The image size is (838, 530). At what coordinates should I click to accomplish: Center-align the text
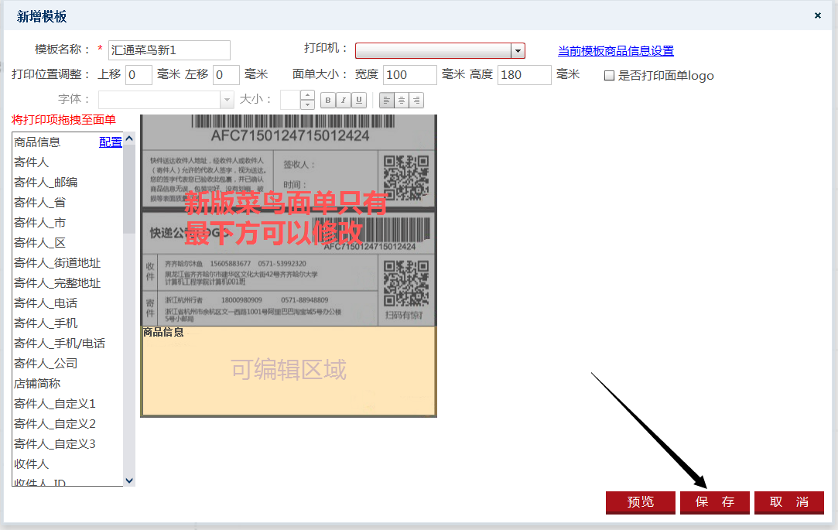(402, 100)
